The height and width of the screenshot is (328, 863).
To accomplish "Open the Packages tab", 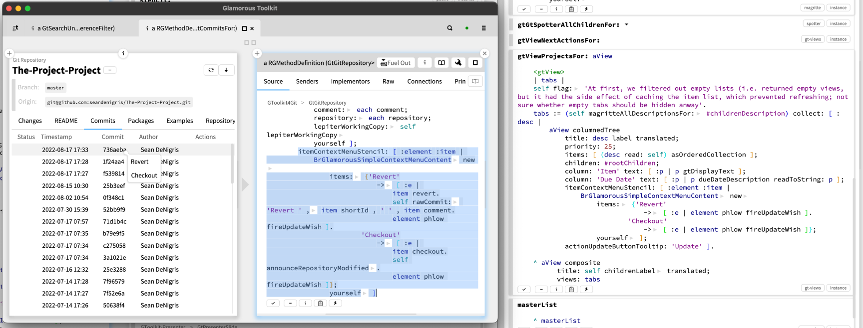I will [x=141, y=121].
